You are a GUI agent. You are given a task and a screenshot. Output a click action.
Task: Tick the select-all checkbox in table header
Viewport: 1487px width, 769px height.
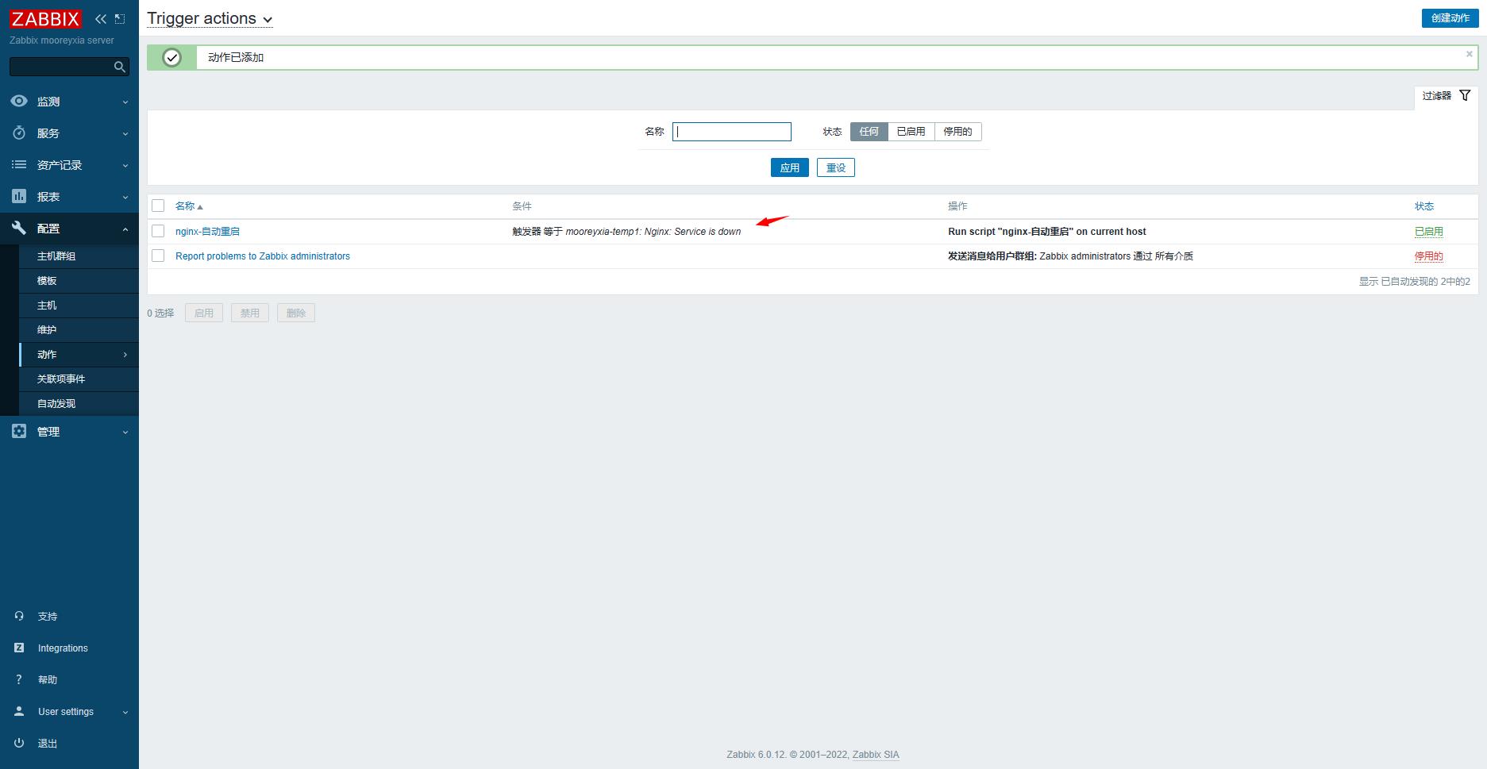(158, 206)
